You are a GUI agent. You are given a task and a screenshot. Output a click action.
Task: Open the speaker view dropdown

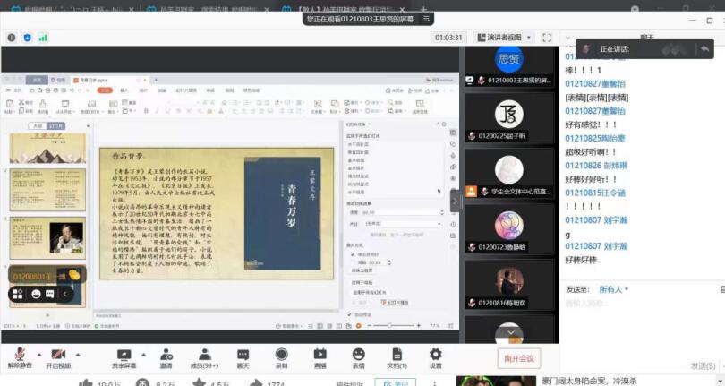click(x=505, y=38)
